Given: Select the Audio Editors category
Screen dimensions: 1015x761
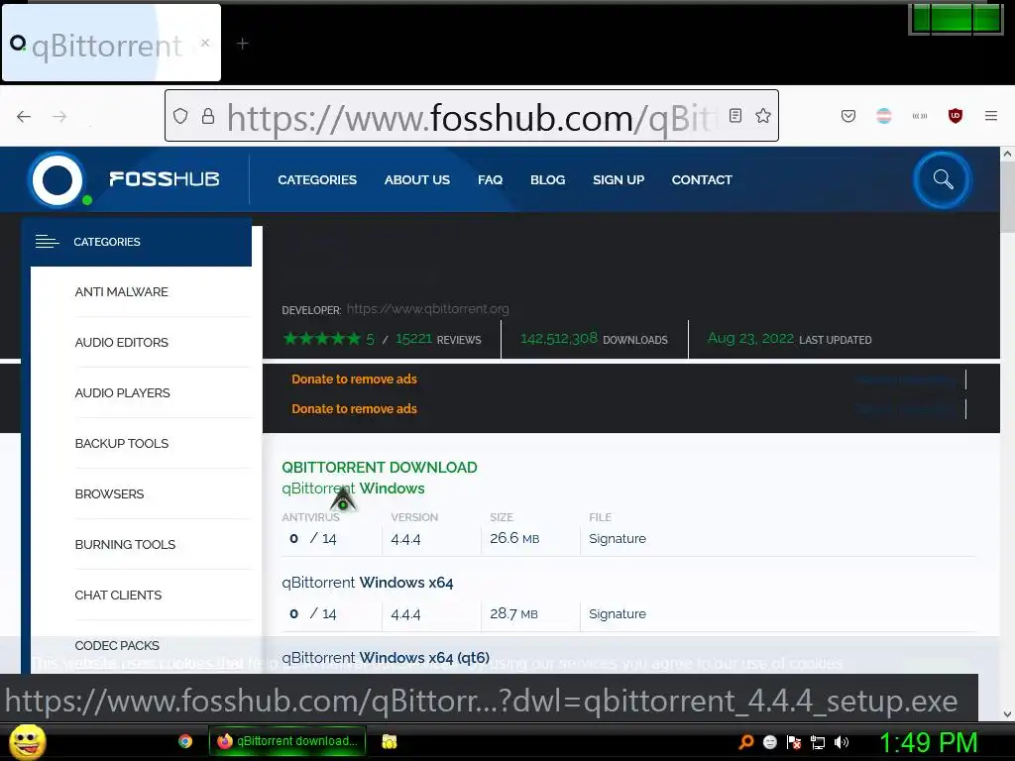Looking at the screenshot, I should click(x=121, y=342).
